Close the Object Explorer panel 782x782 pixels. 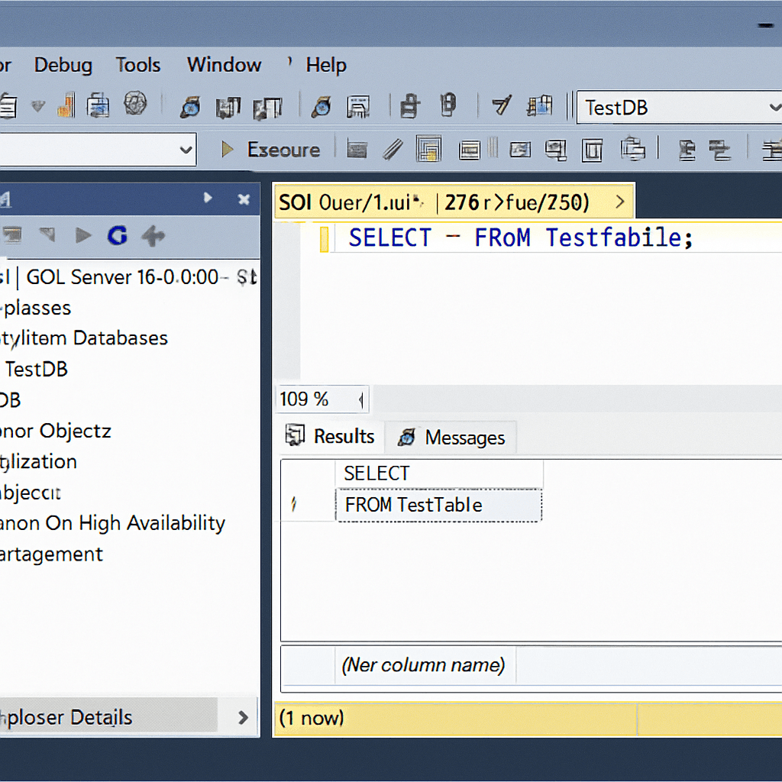point(244,199)
